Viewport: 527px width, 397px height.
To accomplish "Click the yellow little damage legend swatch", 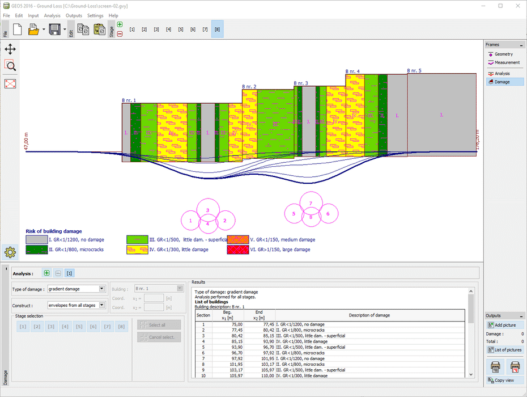I will click(x=137, y=249).
